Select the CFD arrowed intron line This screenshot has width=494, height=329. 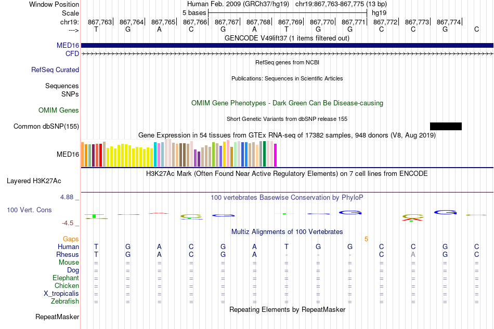tap(288, 54)
